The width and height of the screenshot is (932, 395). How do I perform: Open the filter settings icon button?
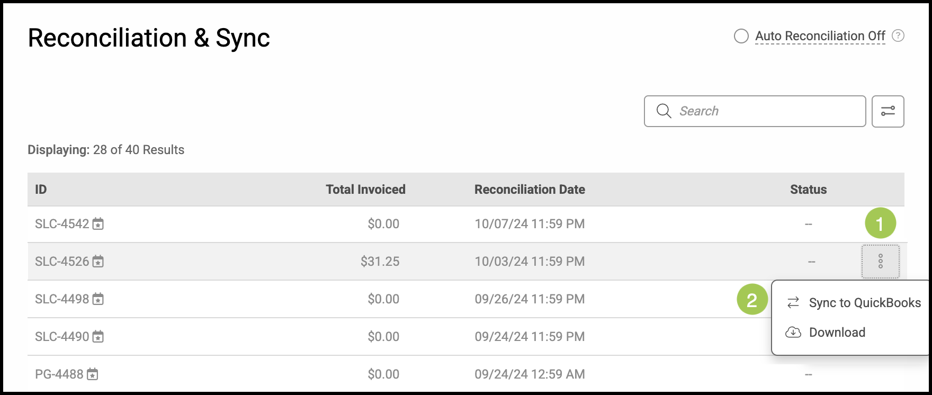click(888, 111)
